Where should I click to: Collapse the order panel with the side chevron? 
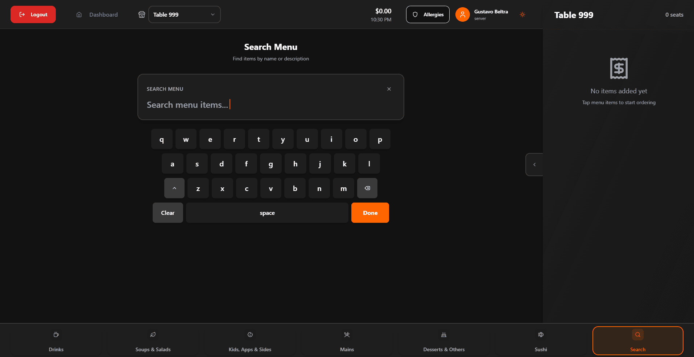[534, 164]
